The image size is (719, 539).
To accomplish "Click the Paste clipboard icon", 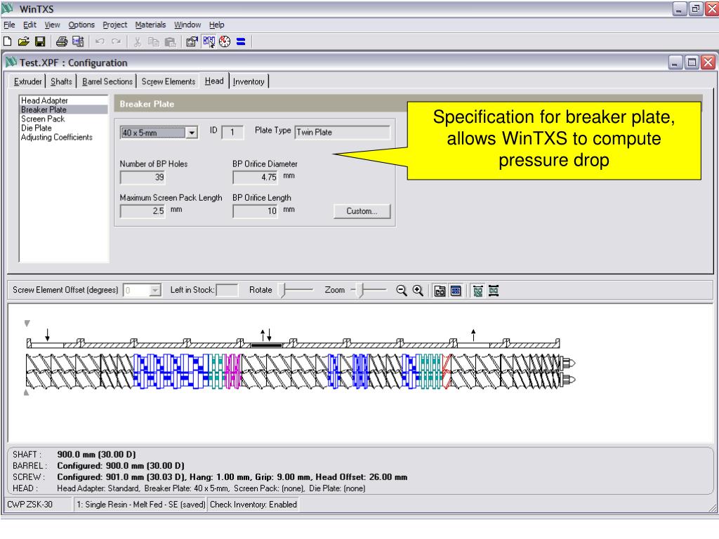I will [170, 41].
